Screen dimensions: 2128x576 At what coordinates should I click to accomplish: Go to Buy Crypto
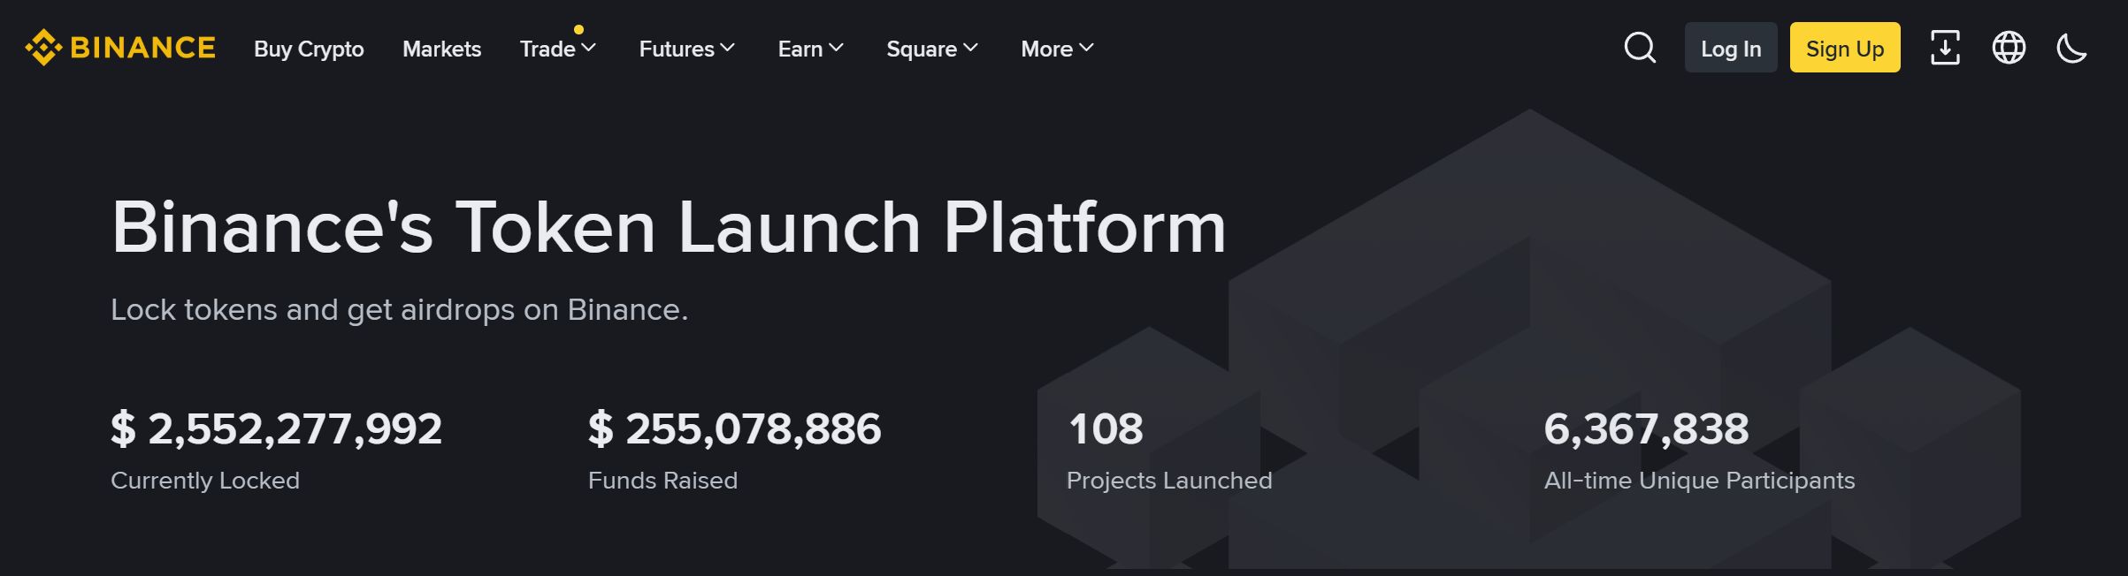point(309,49)
